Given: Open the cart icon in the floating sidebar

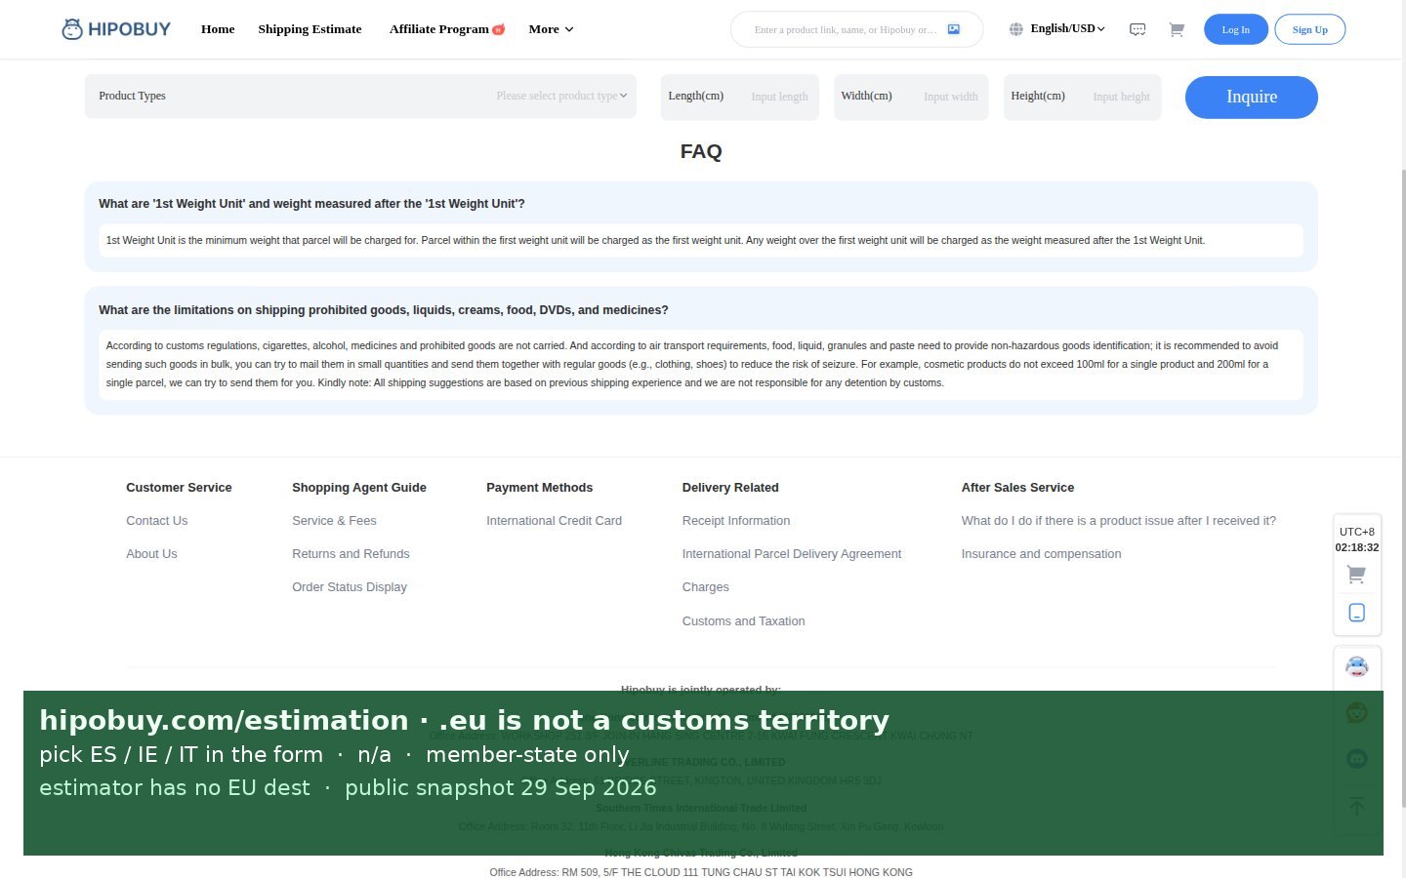Looking at the screenshot, I should tap(1356, 575).
